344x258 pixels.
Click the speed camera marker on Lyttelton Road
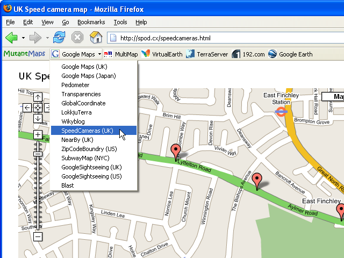point(175,152)
